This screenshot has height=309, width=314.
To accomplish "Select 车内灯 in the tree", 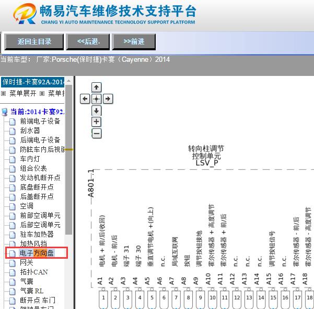I will click(x=30, y=159).
